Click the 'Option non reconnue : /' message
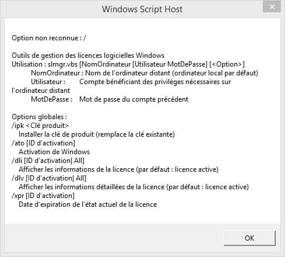This screenshot has width=285, height=257. [x=49, y=38]
